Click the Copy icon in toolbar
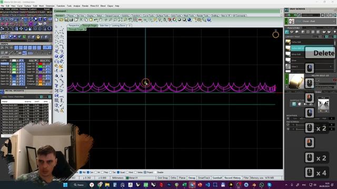Screen dimensions: 337x189 (x=86, y=20)
